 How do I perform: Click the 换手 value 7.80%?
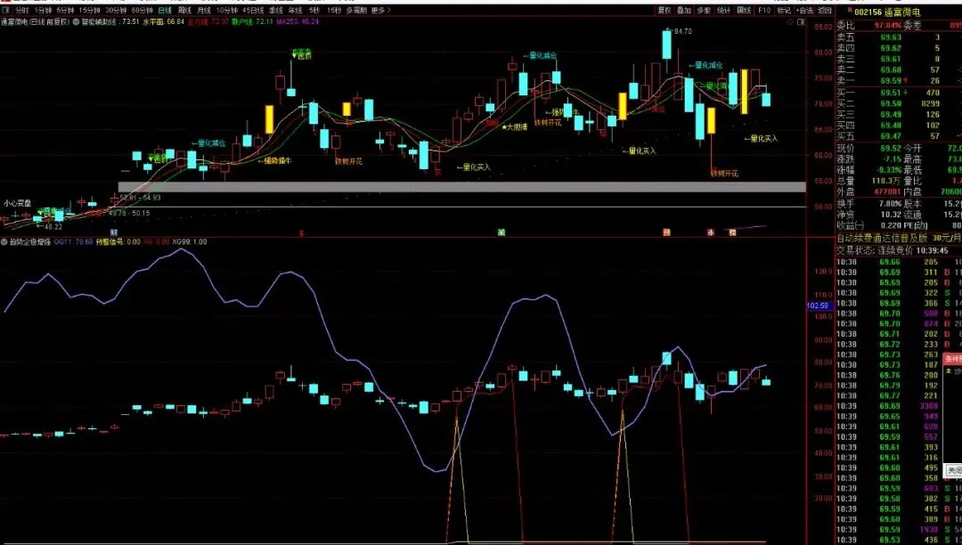coord(890,204)
